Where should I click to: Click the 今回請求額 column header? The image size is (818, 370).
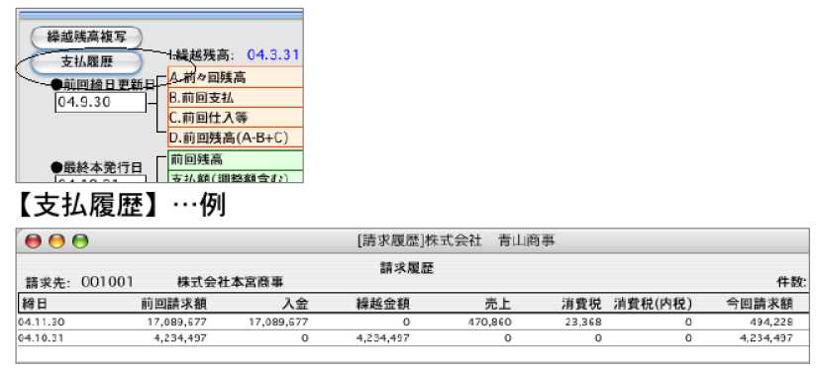(761, 304)
